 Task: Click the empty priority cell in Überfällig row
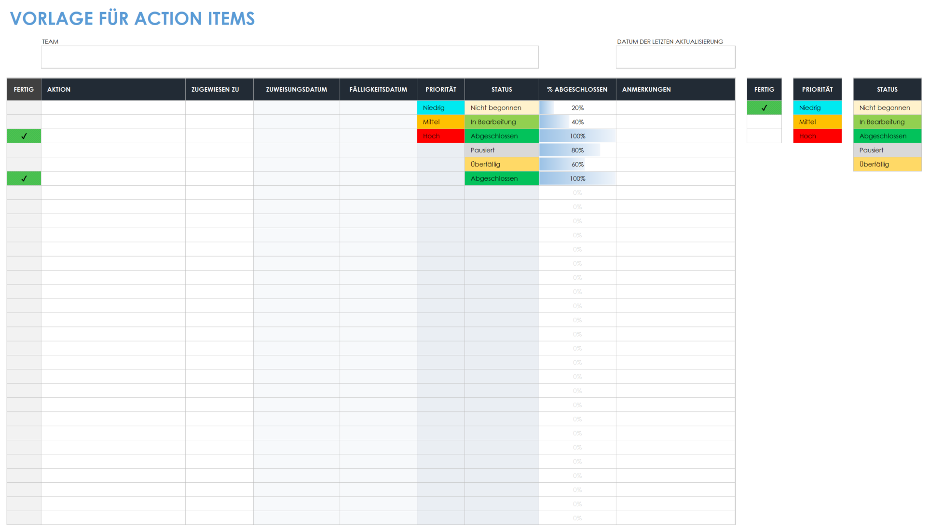[x=441, y=164]
